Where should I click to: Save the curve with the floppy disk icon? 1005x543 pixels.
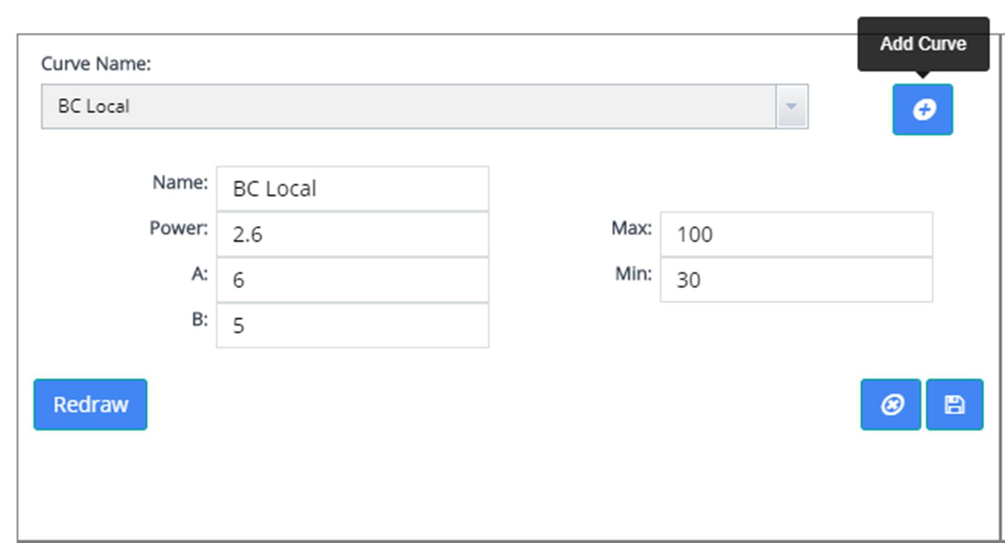click(954, 404)
